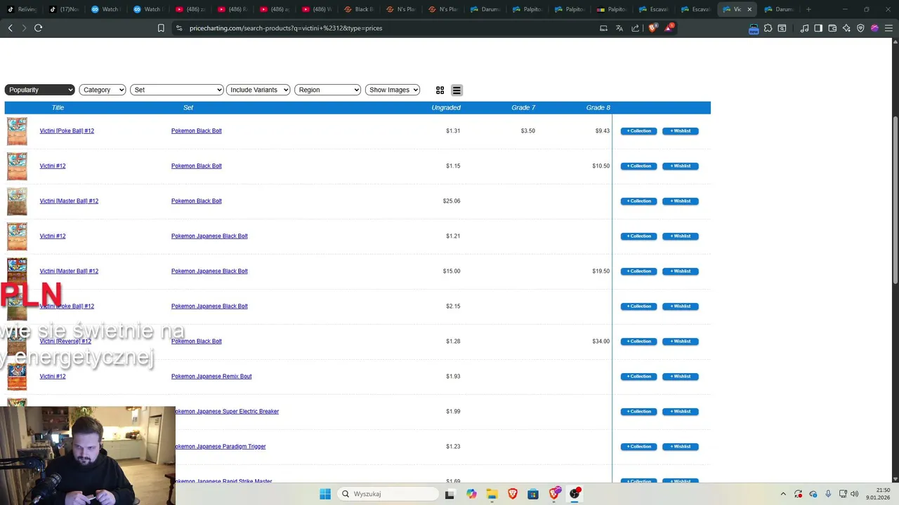Screen dimensions: 899x505
Task: Add $25.06 Master Ball Victini to collection
Action: click(x=638, y=201)
